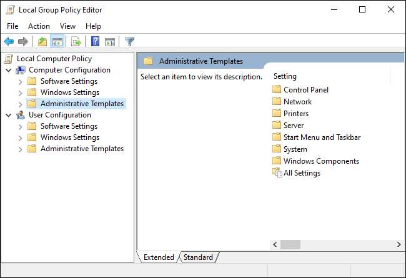Image resolution: width=406 pixels, height=278 pixels.
Task: Select the All Settings item
Action: point(302,173)
